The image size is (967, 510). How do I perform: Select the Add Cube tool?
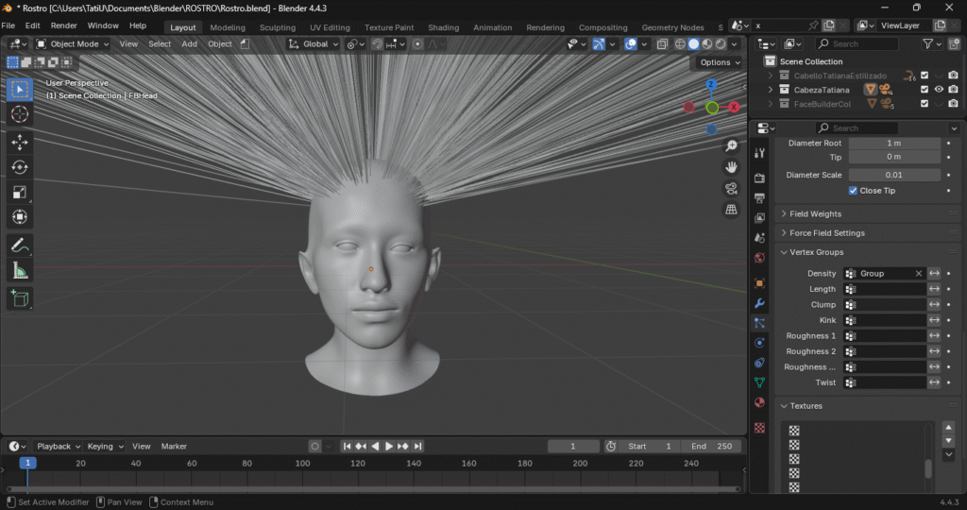coord(20,298)
